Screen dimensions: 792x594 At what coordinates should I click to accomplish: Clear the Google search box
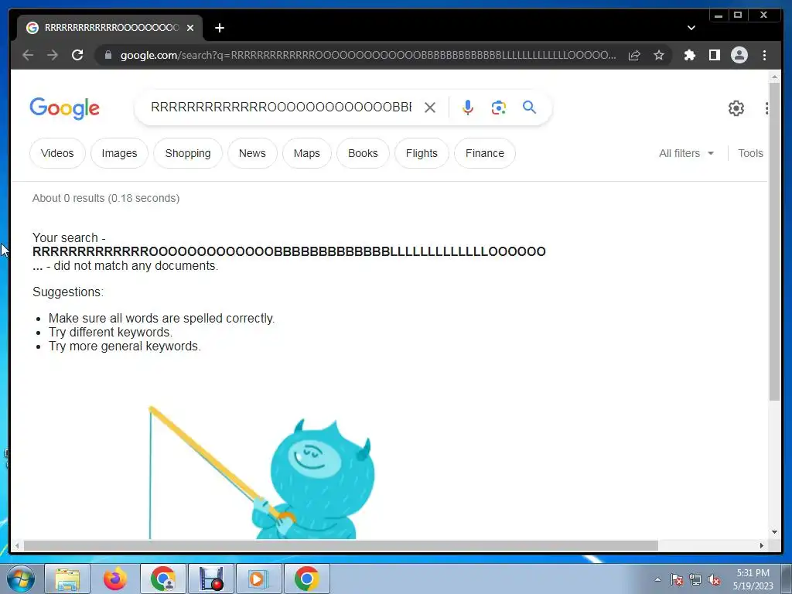(x=430, y=108)
